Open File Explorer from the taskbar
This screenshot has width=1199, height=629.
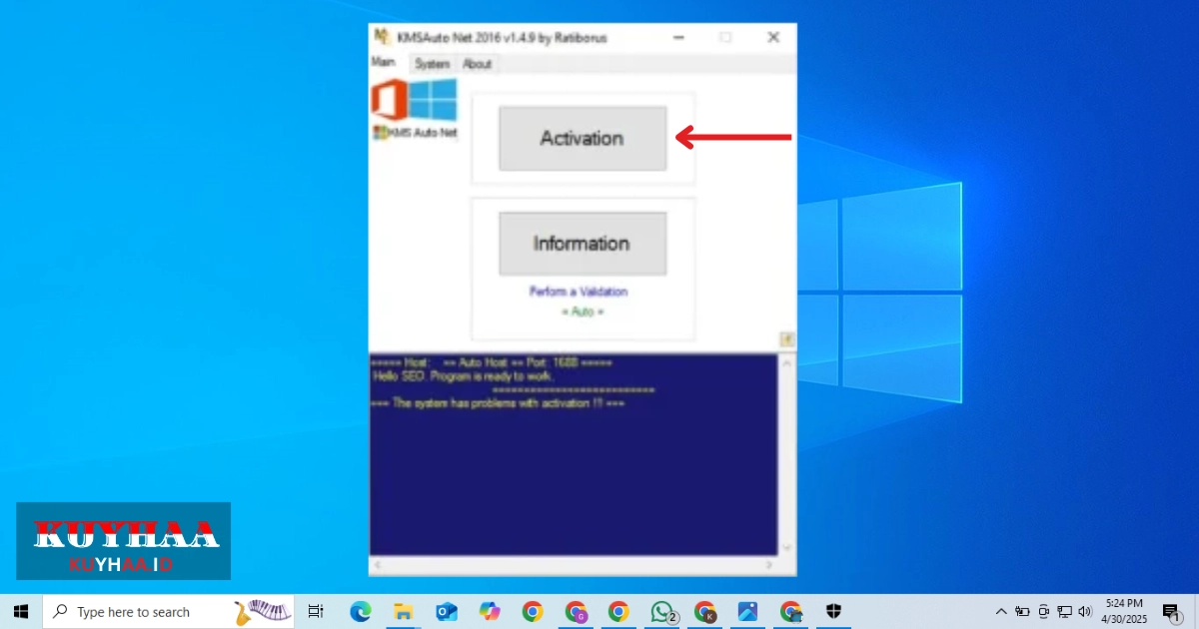click(403, 612)
